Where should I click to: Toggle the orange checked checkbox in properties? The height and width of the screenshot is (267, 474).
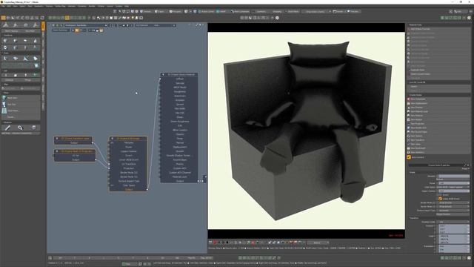point(440,199)
